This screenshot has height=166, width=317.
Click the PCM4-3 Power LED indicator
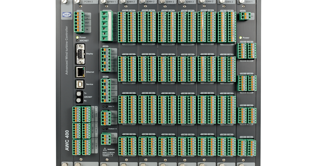[x=77, y=37]
